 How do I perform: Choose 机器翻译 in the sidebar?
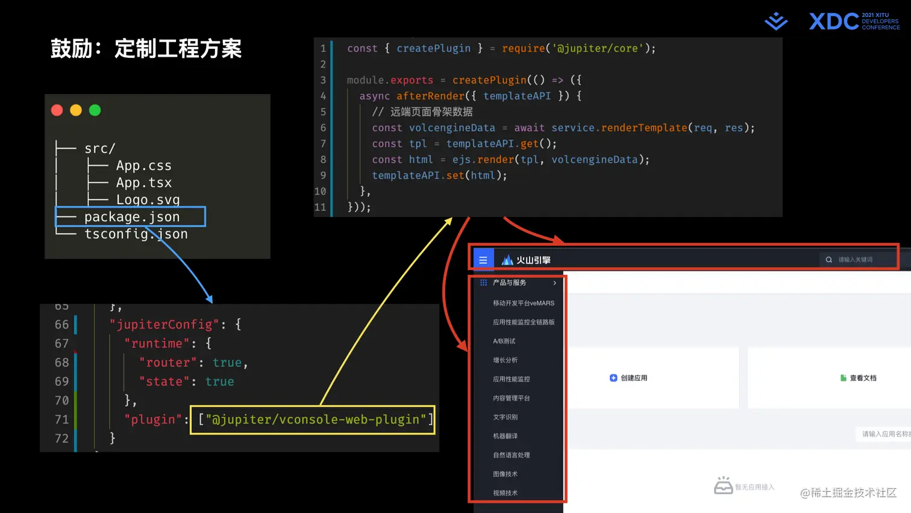pyautogui.click(x=505, y=436)
